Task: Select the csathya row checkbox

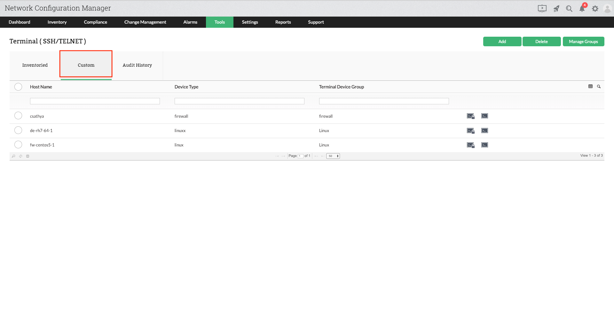Action: pyautogui.click(x=18, y=115)
